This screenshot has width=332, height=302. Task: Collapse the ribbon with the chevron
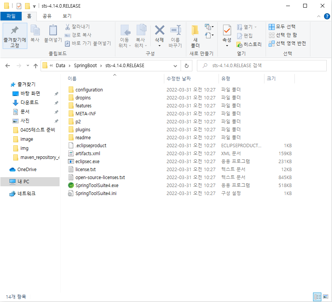click(318, 17)
